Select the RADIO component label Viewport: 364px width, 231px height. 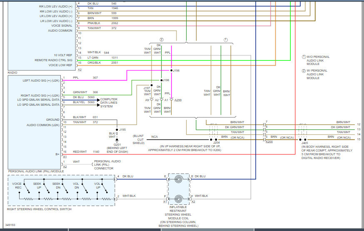[12, 72]
